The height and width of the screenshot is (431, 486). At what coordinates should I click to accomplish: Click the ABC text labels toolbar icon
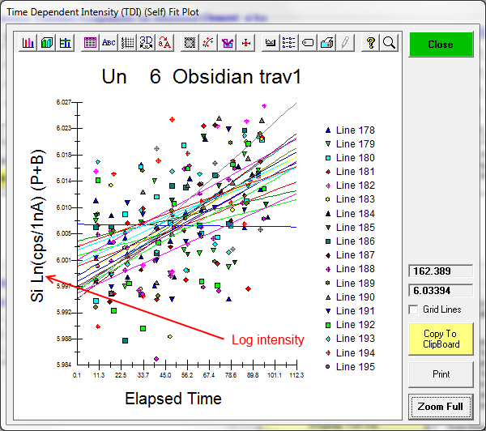pyautogui.click(x=108, y=43)
